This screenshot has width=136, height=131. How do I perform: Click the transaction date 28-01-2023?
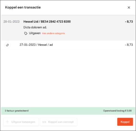pyautogui.click(x=11, y=22)
